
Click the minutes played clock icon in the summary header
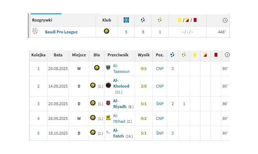(225, 20)
